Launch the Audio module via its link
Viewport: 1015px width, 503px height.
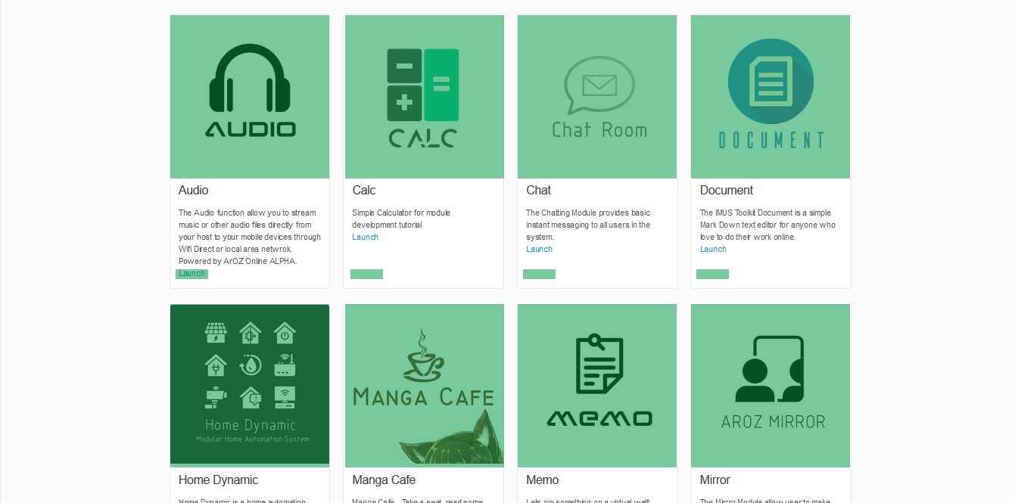(x=191, y=274)
